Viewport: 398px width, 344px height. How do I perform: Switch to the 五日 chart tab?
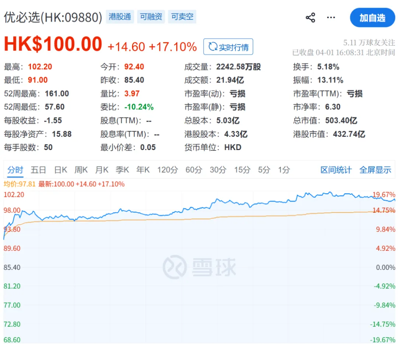point(38,170)
